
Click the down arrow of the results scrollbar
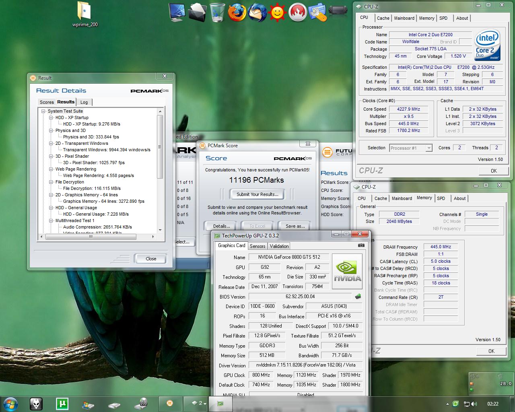click(160, 230)
